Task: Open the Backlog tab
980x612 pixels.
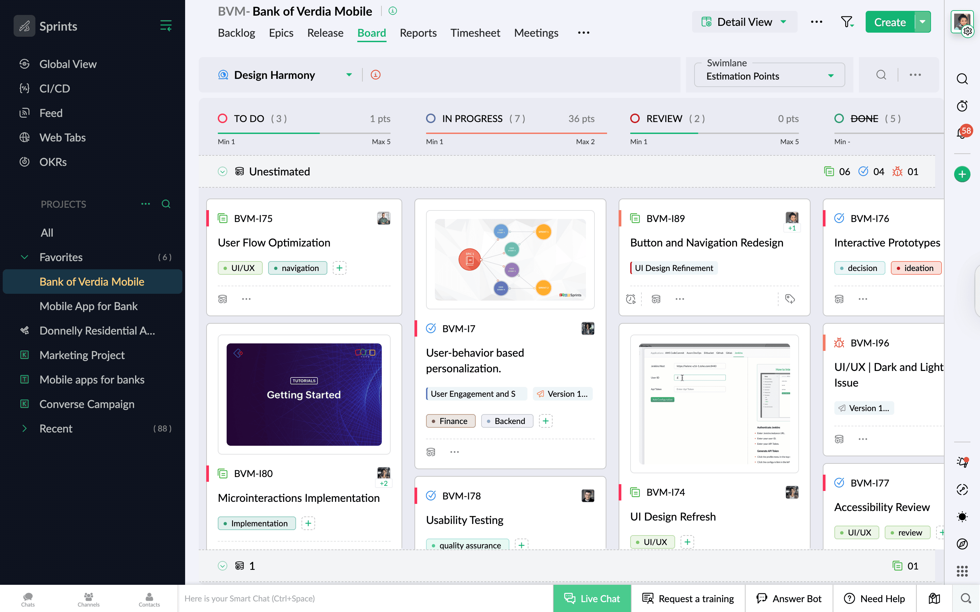Action: click(x=236, y=33)
